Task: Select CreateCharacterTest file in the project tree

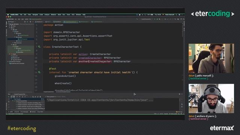Action: [24, 50]
